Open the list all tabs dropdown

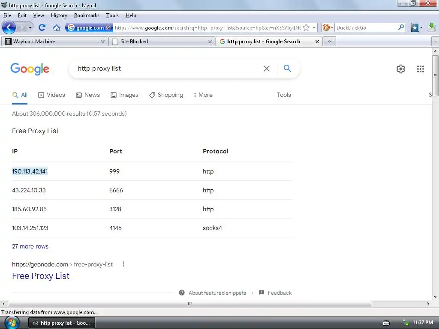coord(435,41)
